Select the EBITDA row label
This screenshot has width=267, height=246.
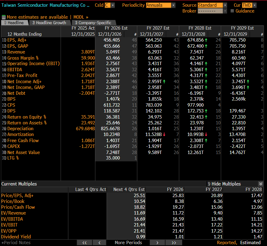15,70
